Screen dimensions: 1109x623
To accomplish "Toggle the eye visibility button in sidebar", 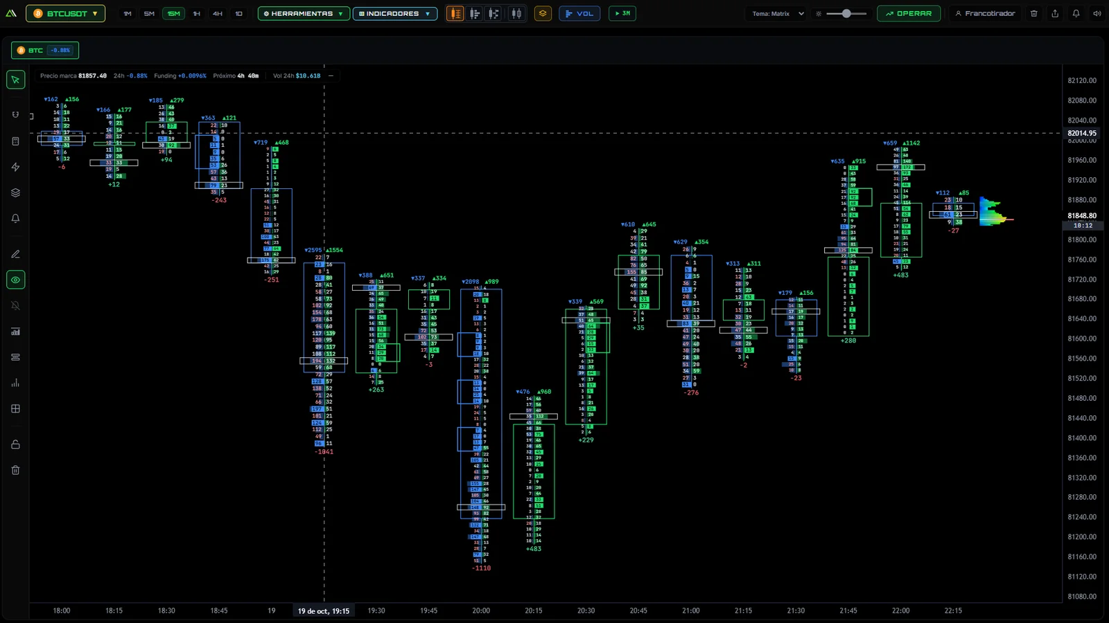I will pos(15,280).
